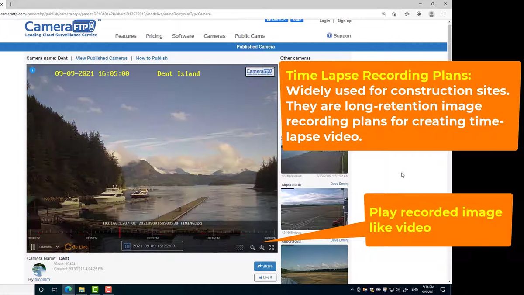Viewport: 524px width, 295px height.
Task: Enter fullscreen mode for camera player
Action: (271, 247)
